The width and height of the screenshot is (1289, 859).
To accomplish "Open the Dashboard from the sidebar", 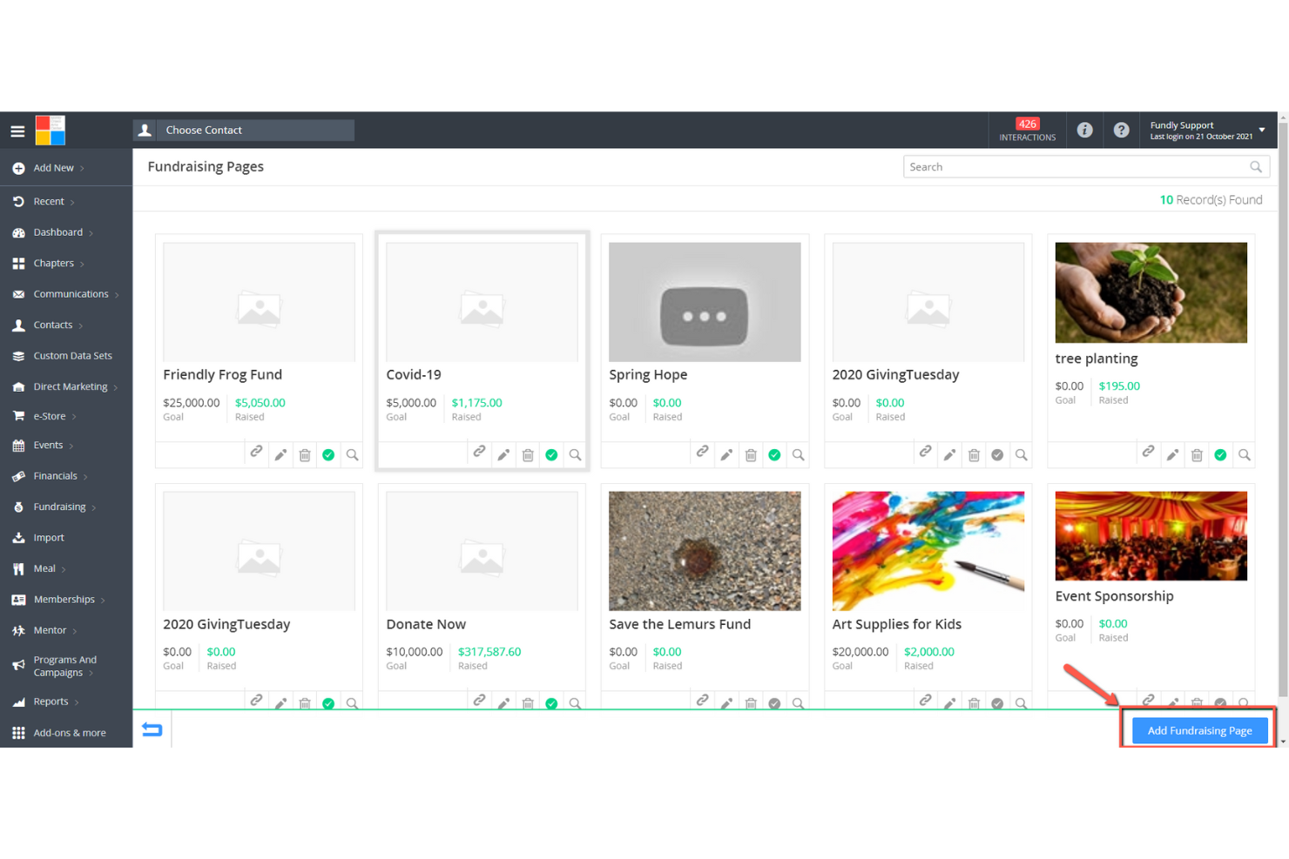I will 57,232.
